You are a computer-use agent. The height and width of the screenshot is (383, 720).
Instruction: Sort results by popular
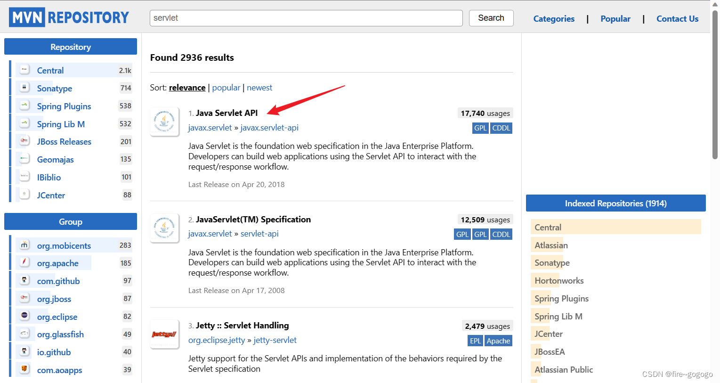pos(226,88)
